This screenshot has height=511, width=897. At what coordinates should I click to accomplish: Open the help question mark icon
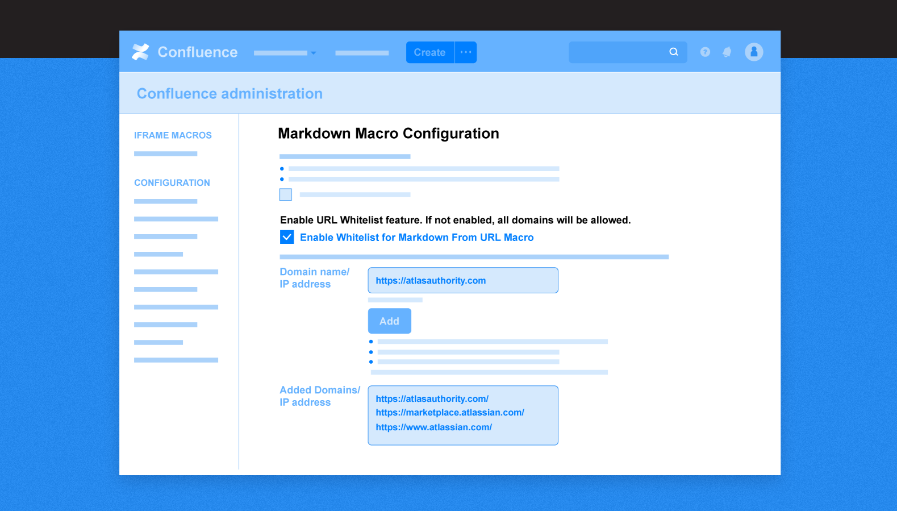[705, 52]
